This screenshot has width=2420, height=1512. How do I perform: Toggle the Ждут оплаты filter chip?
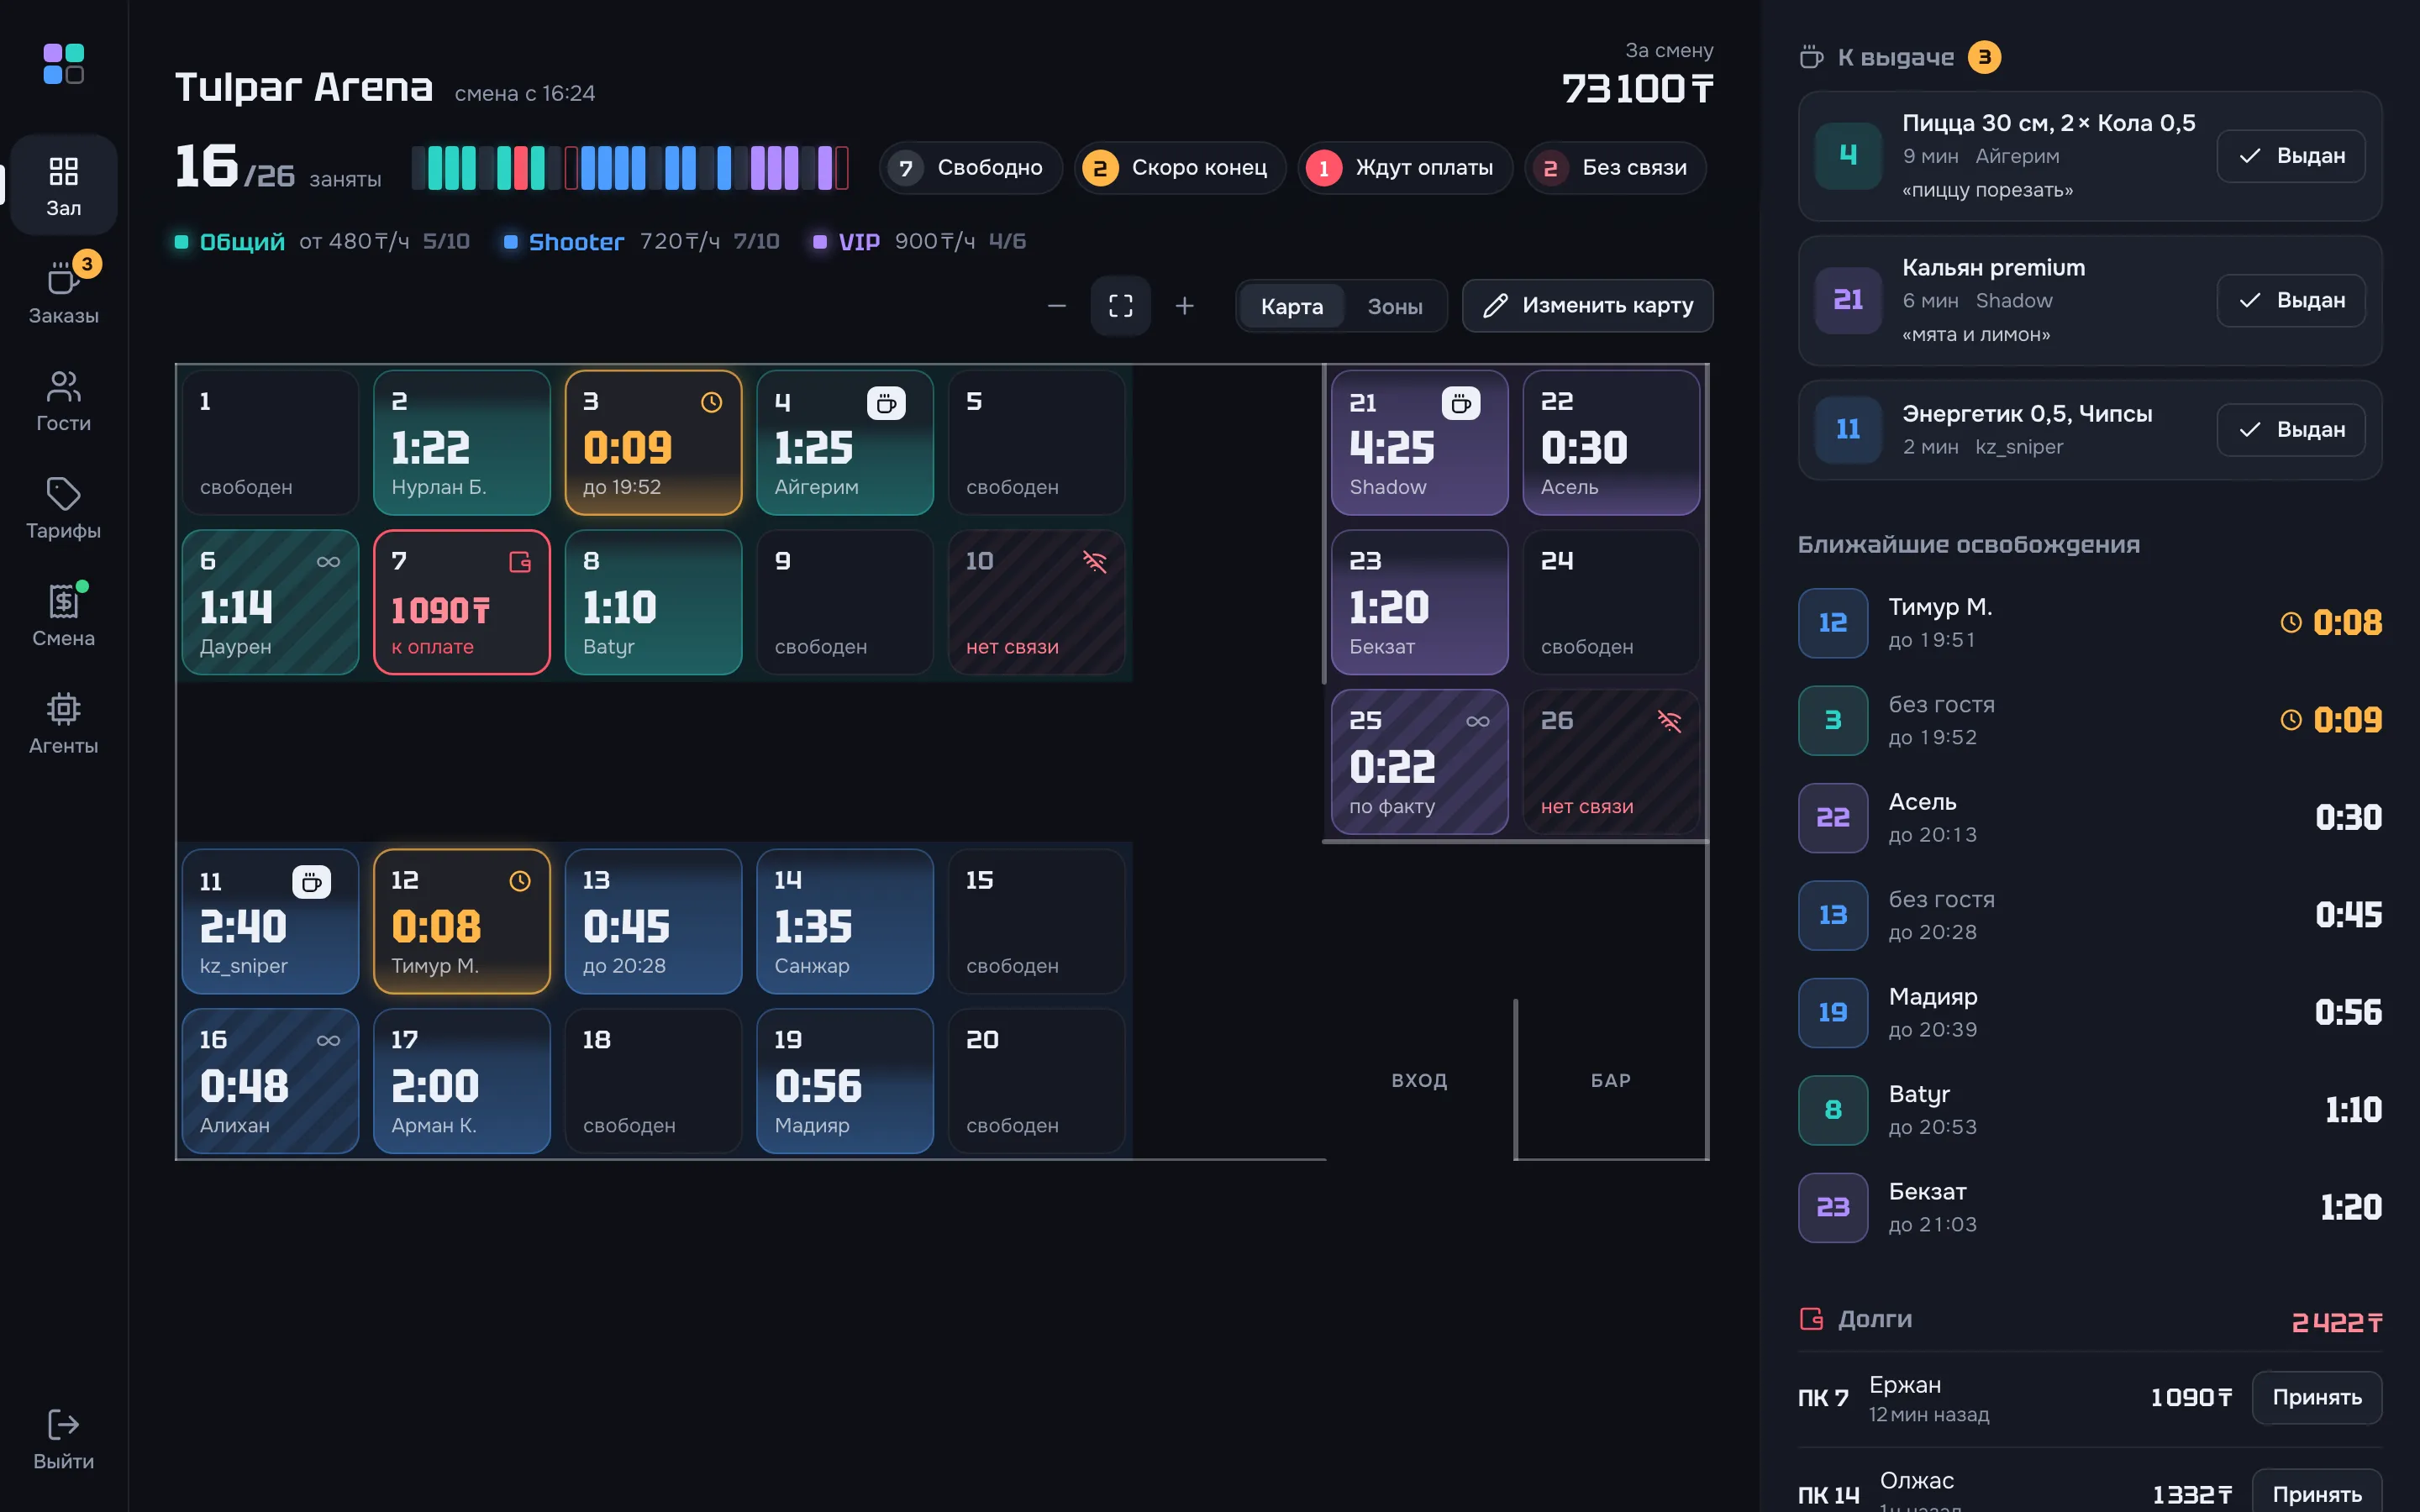pos(1404,167)
